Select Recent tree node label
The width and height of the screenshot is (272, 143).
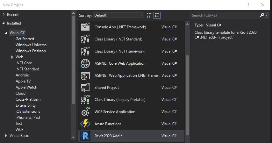13,15
